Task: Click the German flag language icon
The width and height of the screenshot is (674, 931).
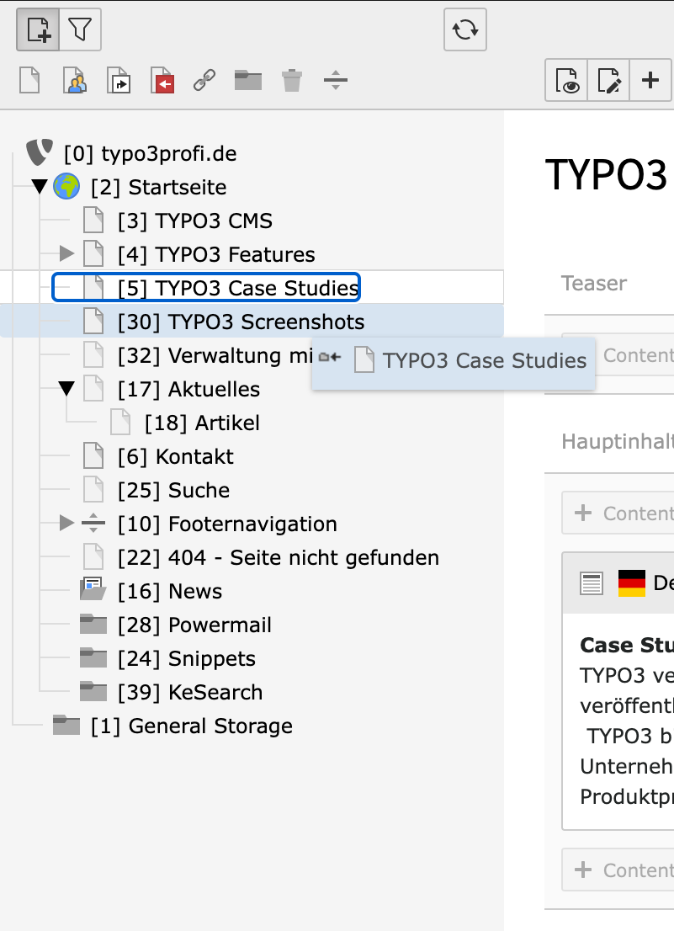Action: pos(631,583)
